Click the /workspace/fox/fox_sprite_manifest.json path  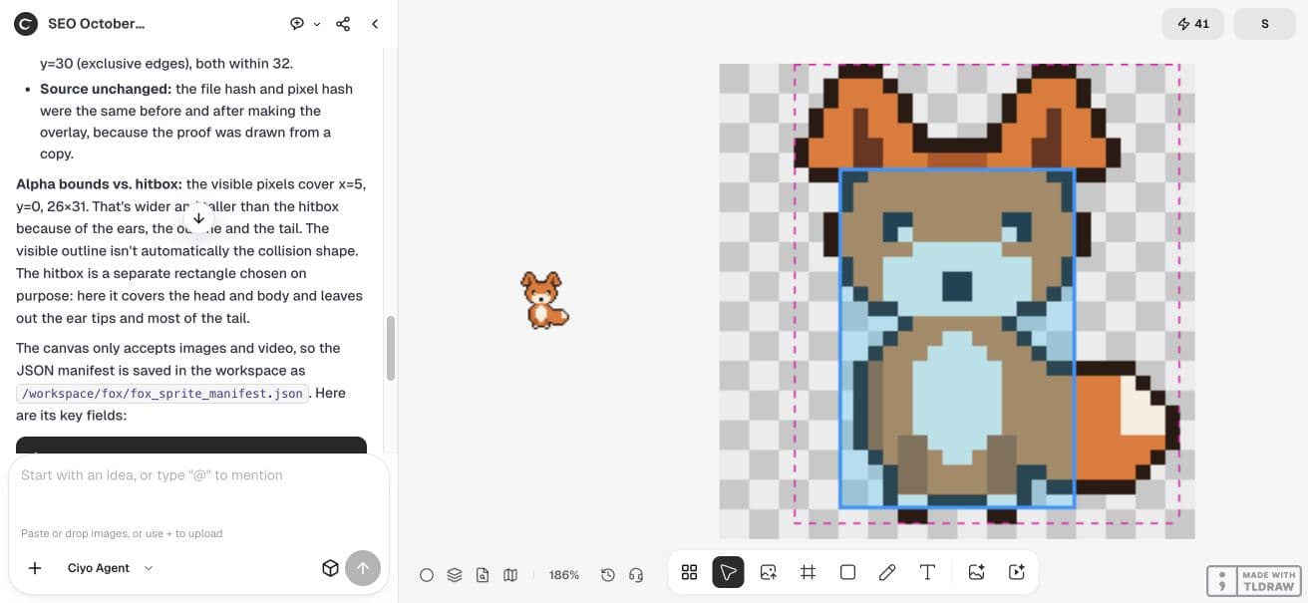[163, 394]
